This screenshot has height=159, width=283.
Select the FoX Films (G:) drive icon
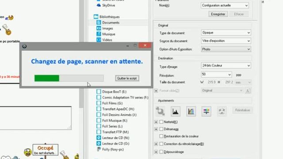click(99, 103)
